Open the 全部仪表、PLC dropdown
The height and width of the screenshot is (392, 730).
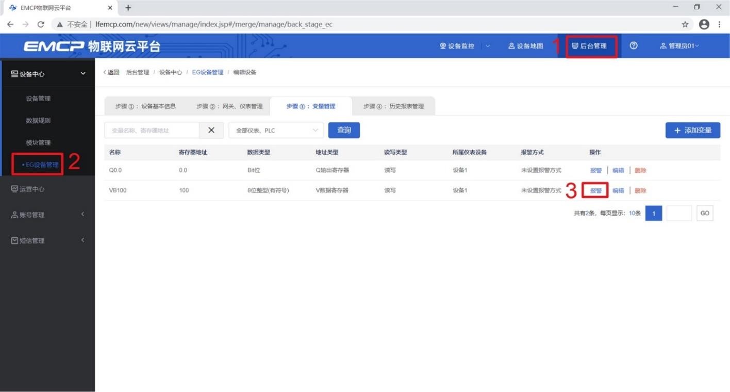276,130
